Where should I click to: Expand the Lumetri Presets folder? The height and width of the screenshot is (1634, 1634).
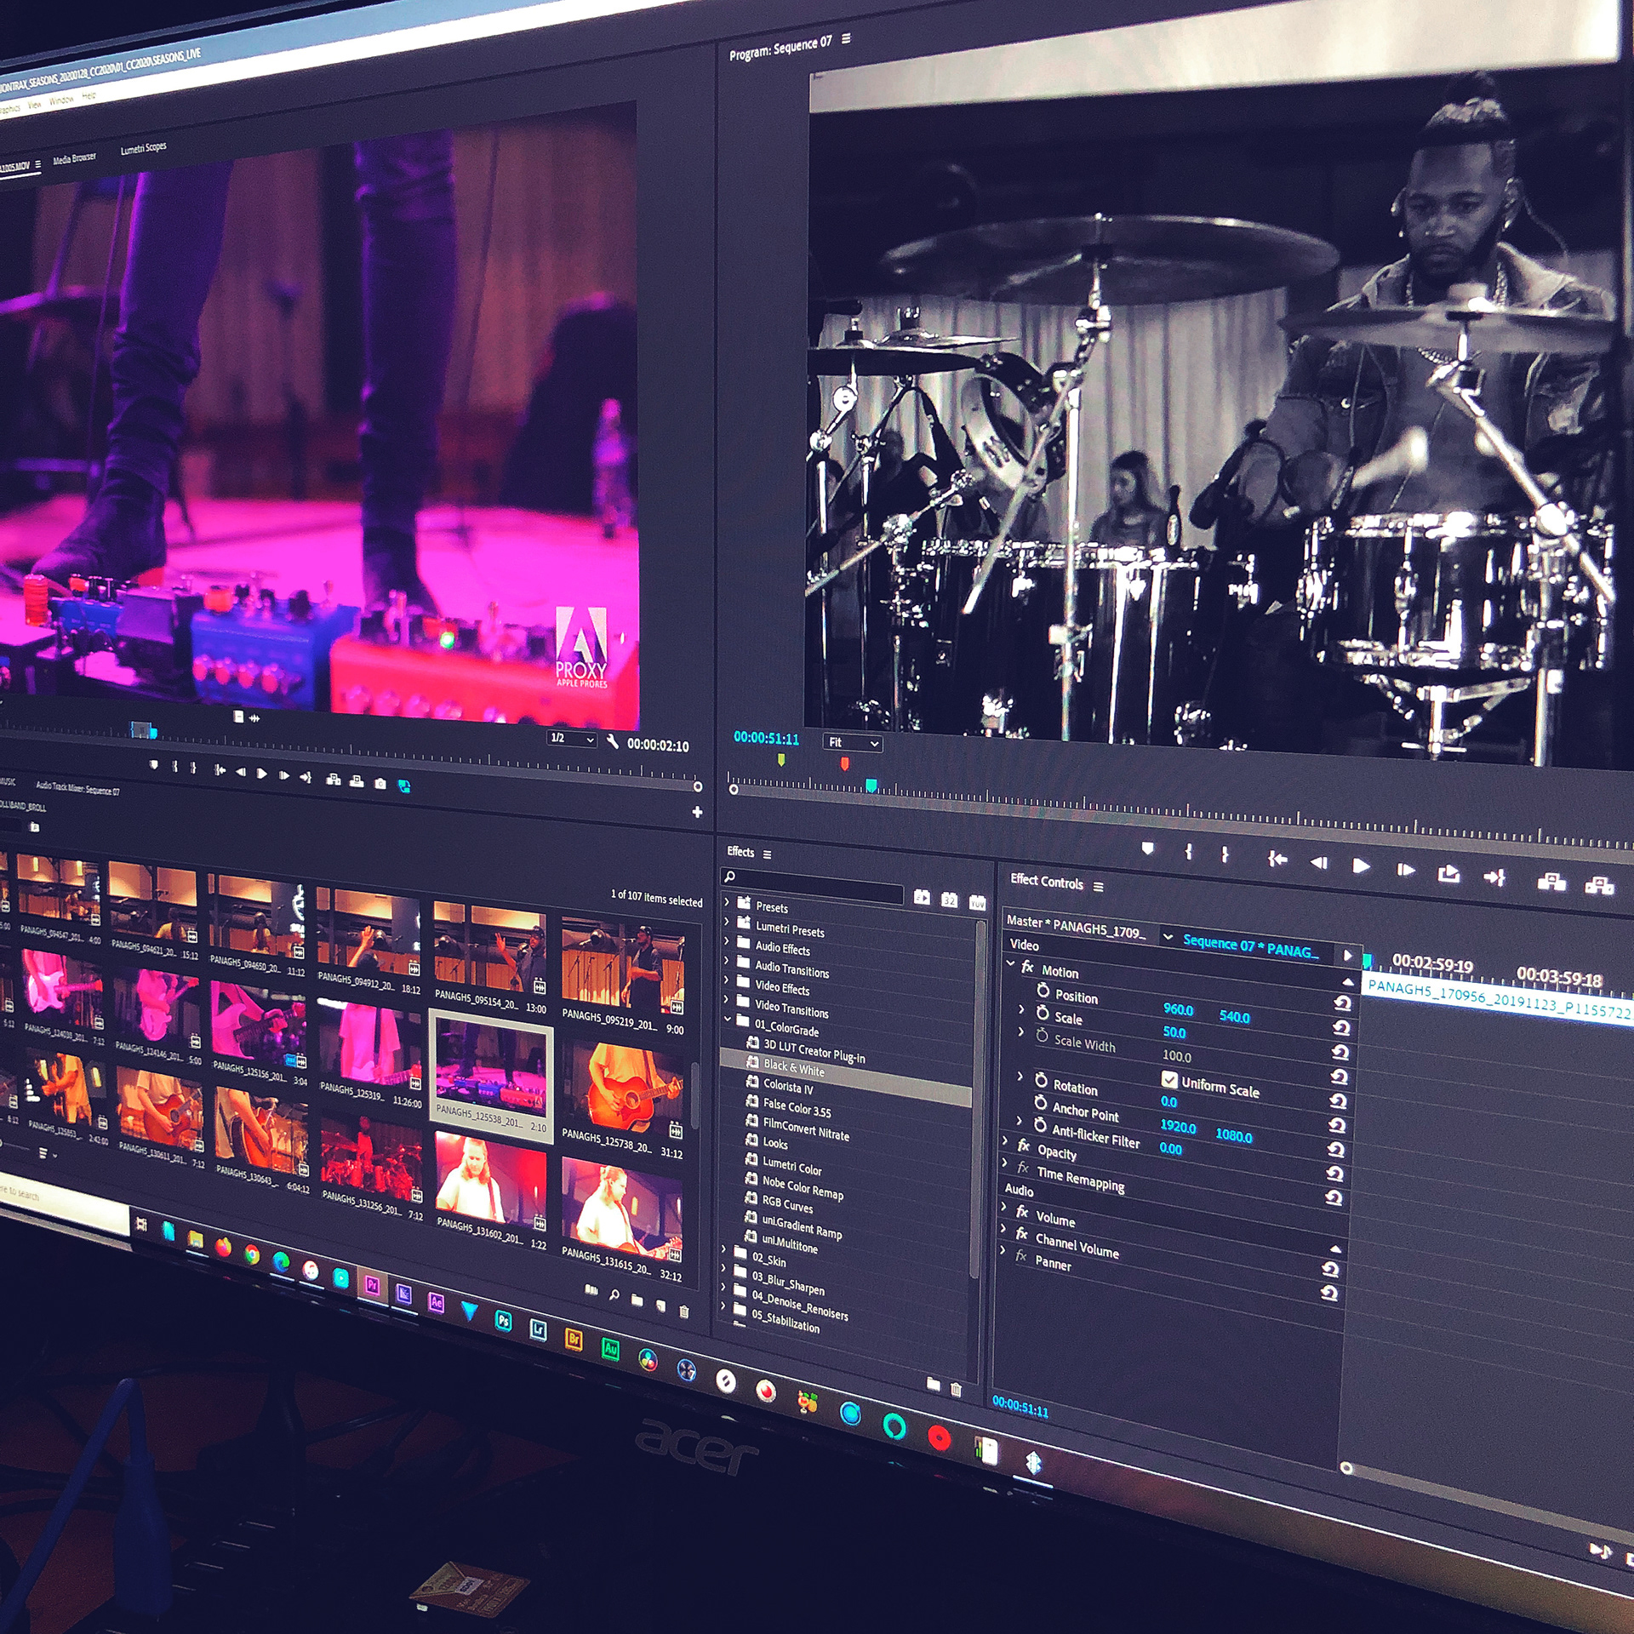point(727,921)
